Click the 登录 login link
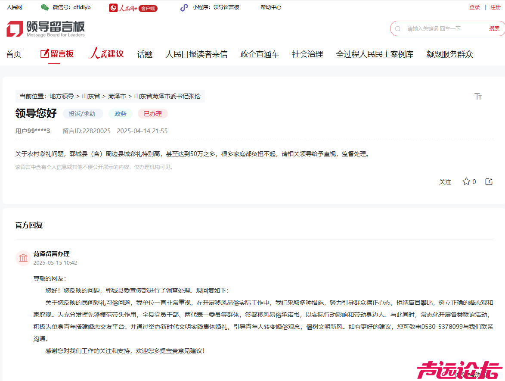Image resolution: width=505 pixels, height=381 pixels. 474,7
